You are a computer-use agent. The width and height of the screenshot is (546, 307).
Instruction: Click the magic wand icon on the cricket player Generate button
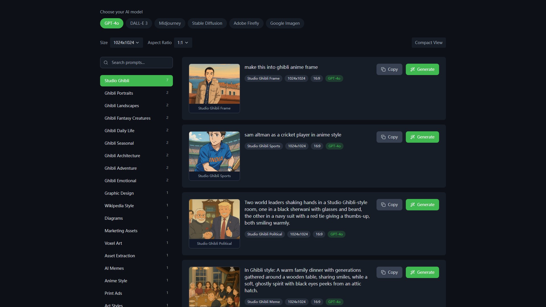413,137
